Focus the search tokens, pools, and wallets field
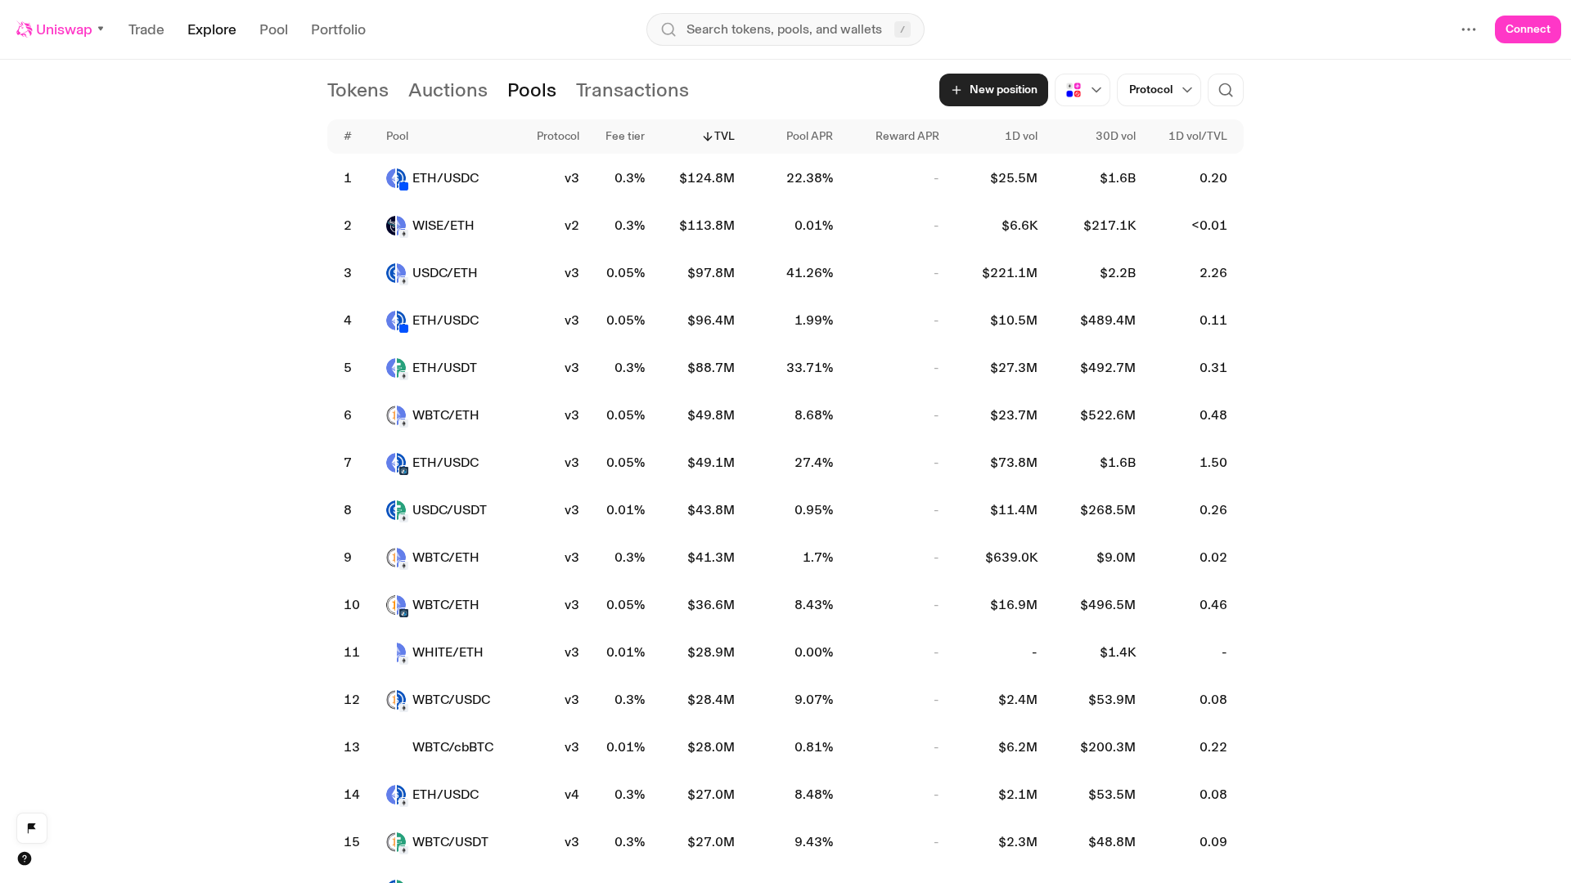This screenshot has height=883, width=1571. [x=785, y=29]
